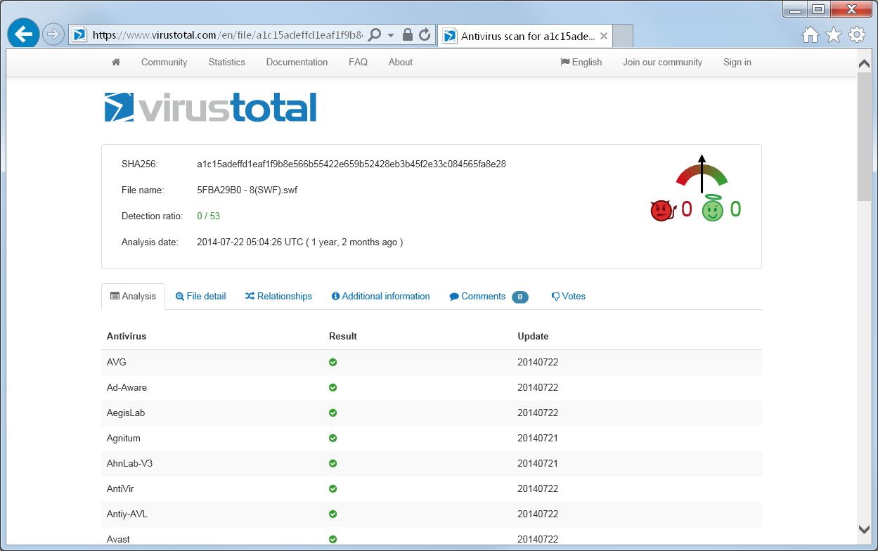Click the Result column header
The image size is (878, 551).
click(343, 337)
